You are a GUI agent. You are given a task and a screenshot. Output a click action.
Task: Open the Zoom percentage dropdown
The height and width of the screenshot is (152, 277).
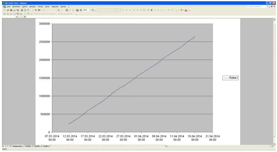(x=90, y=10)
